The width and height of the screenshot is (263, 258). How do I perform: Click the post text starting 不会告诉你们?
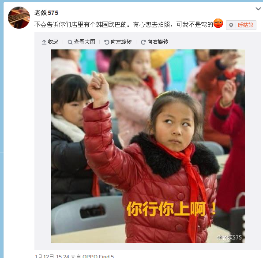pos(124,25)
